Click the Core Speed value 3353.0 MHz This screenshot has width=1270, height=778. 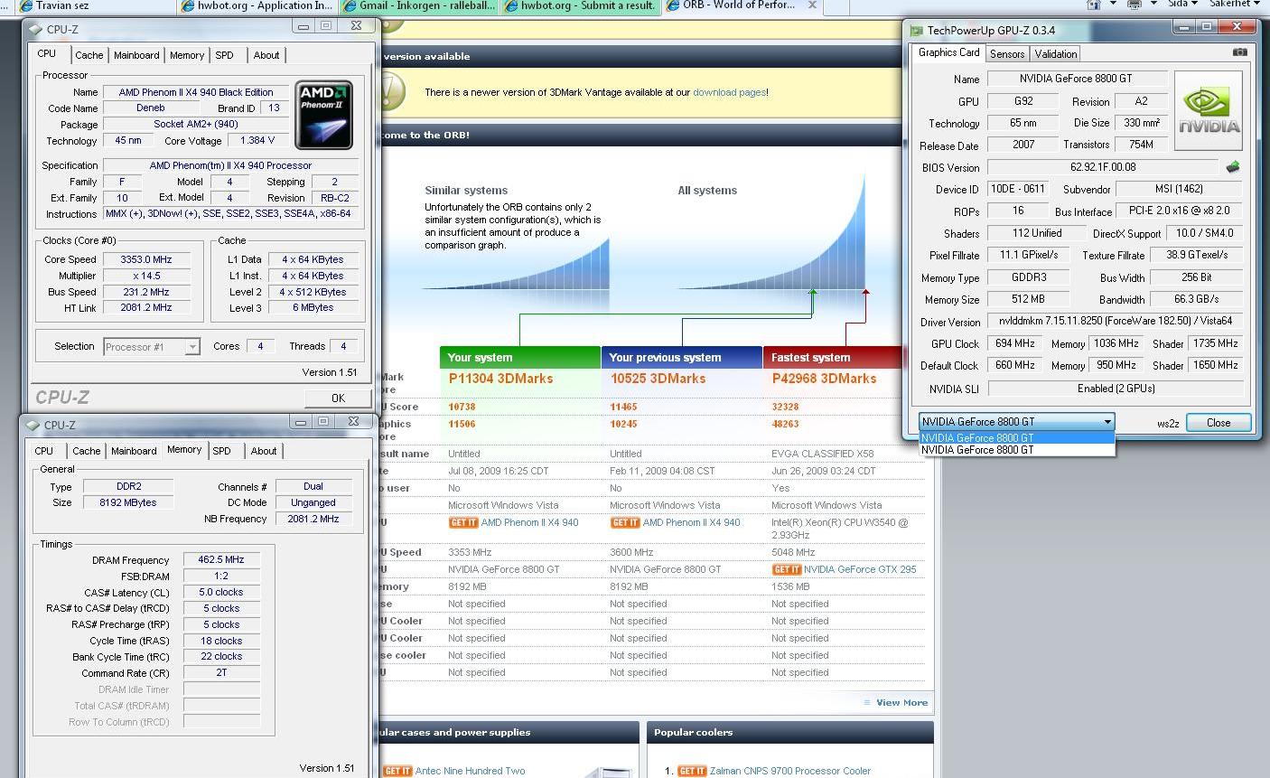click(x=146, y=259)
